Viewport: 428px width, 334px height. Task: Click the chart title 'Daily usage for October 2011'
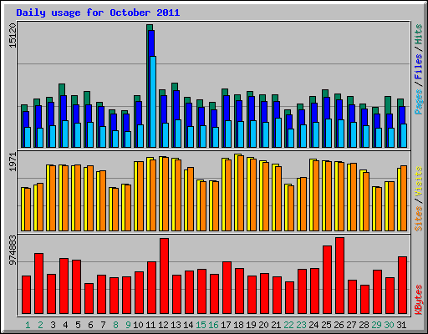click(x=98, y=13)
